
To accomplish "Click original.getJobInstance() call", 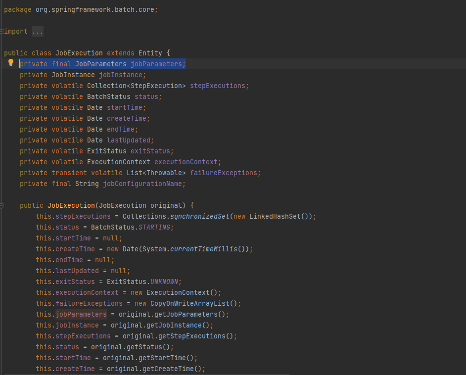I will 160,326.
